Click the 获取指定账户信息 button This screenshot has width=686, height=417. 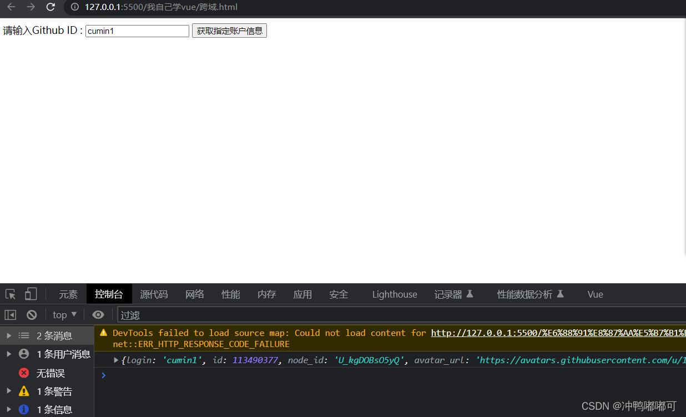[x=229, y=31]
